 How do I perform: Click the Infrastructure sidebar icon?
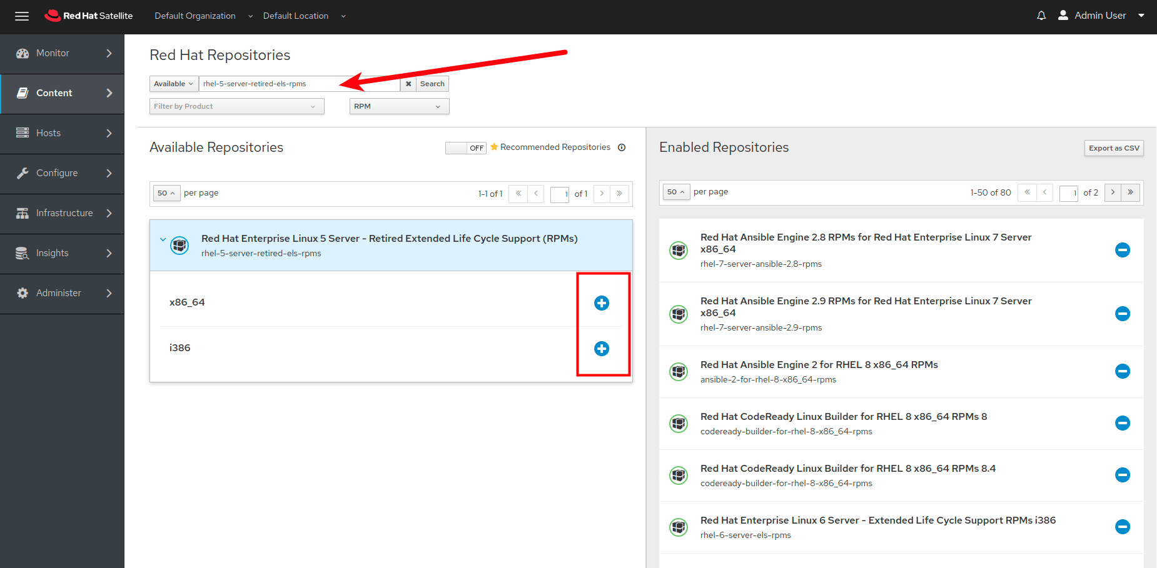click(x=23, y=212)
